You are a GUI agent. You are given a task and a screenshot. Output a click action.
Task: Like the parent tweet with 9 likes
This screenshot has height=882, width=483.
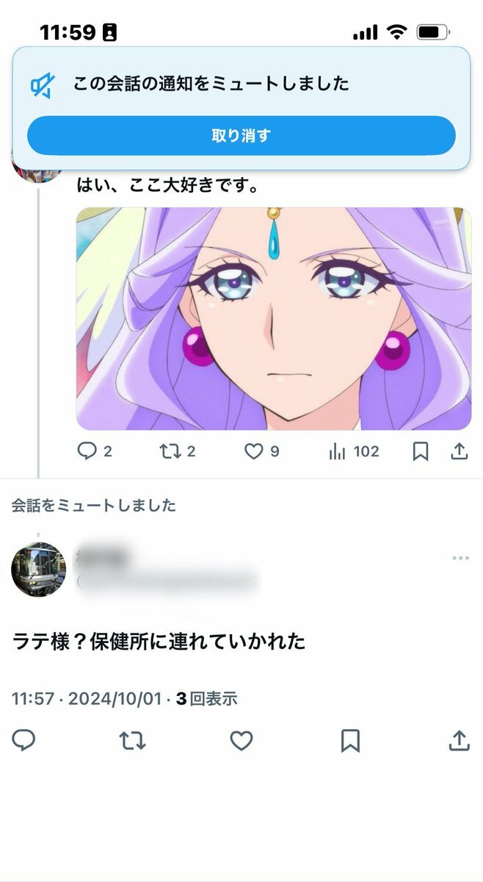pyautogui.click(x=261, y=451)
